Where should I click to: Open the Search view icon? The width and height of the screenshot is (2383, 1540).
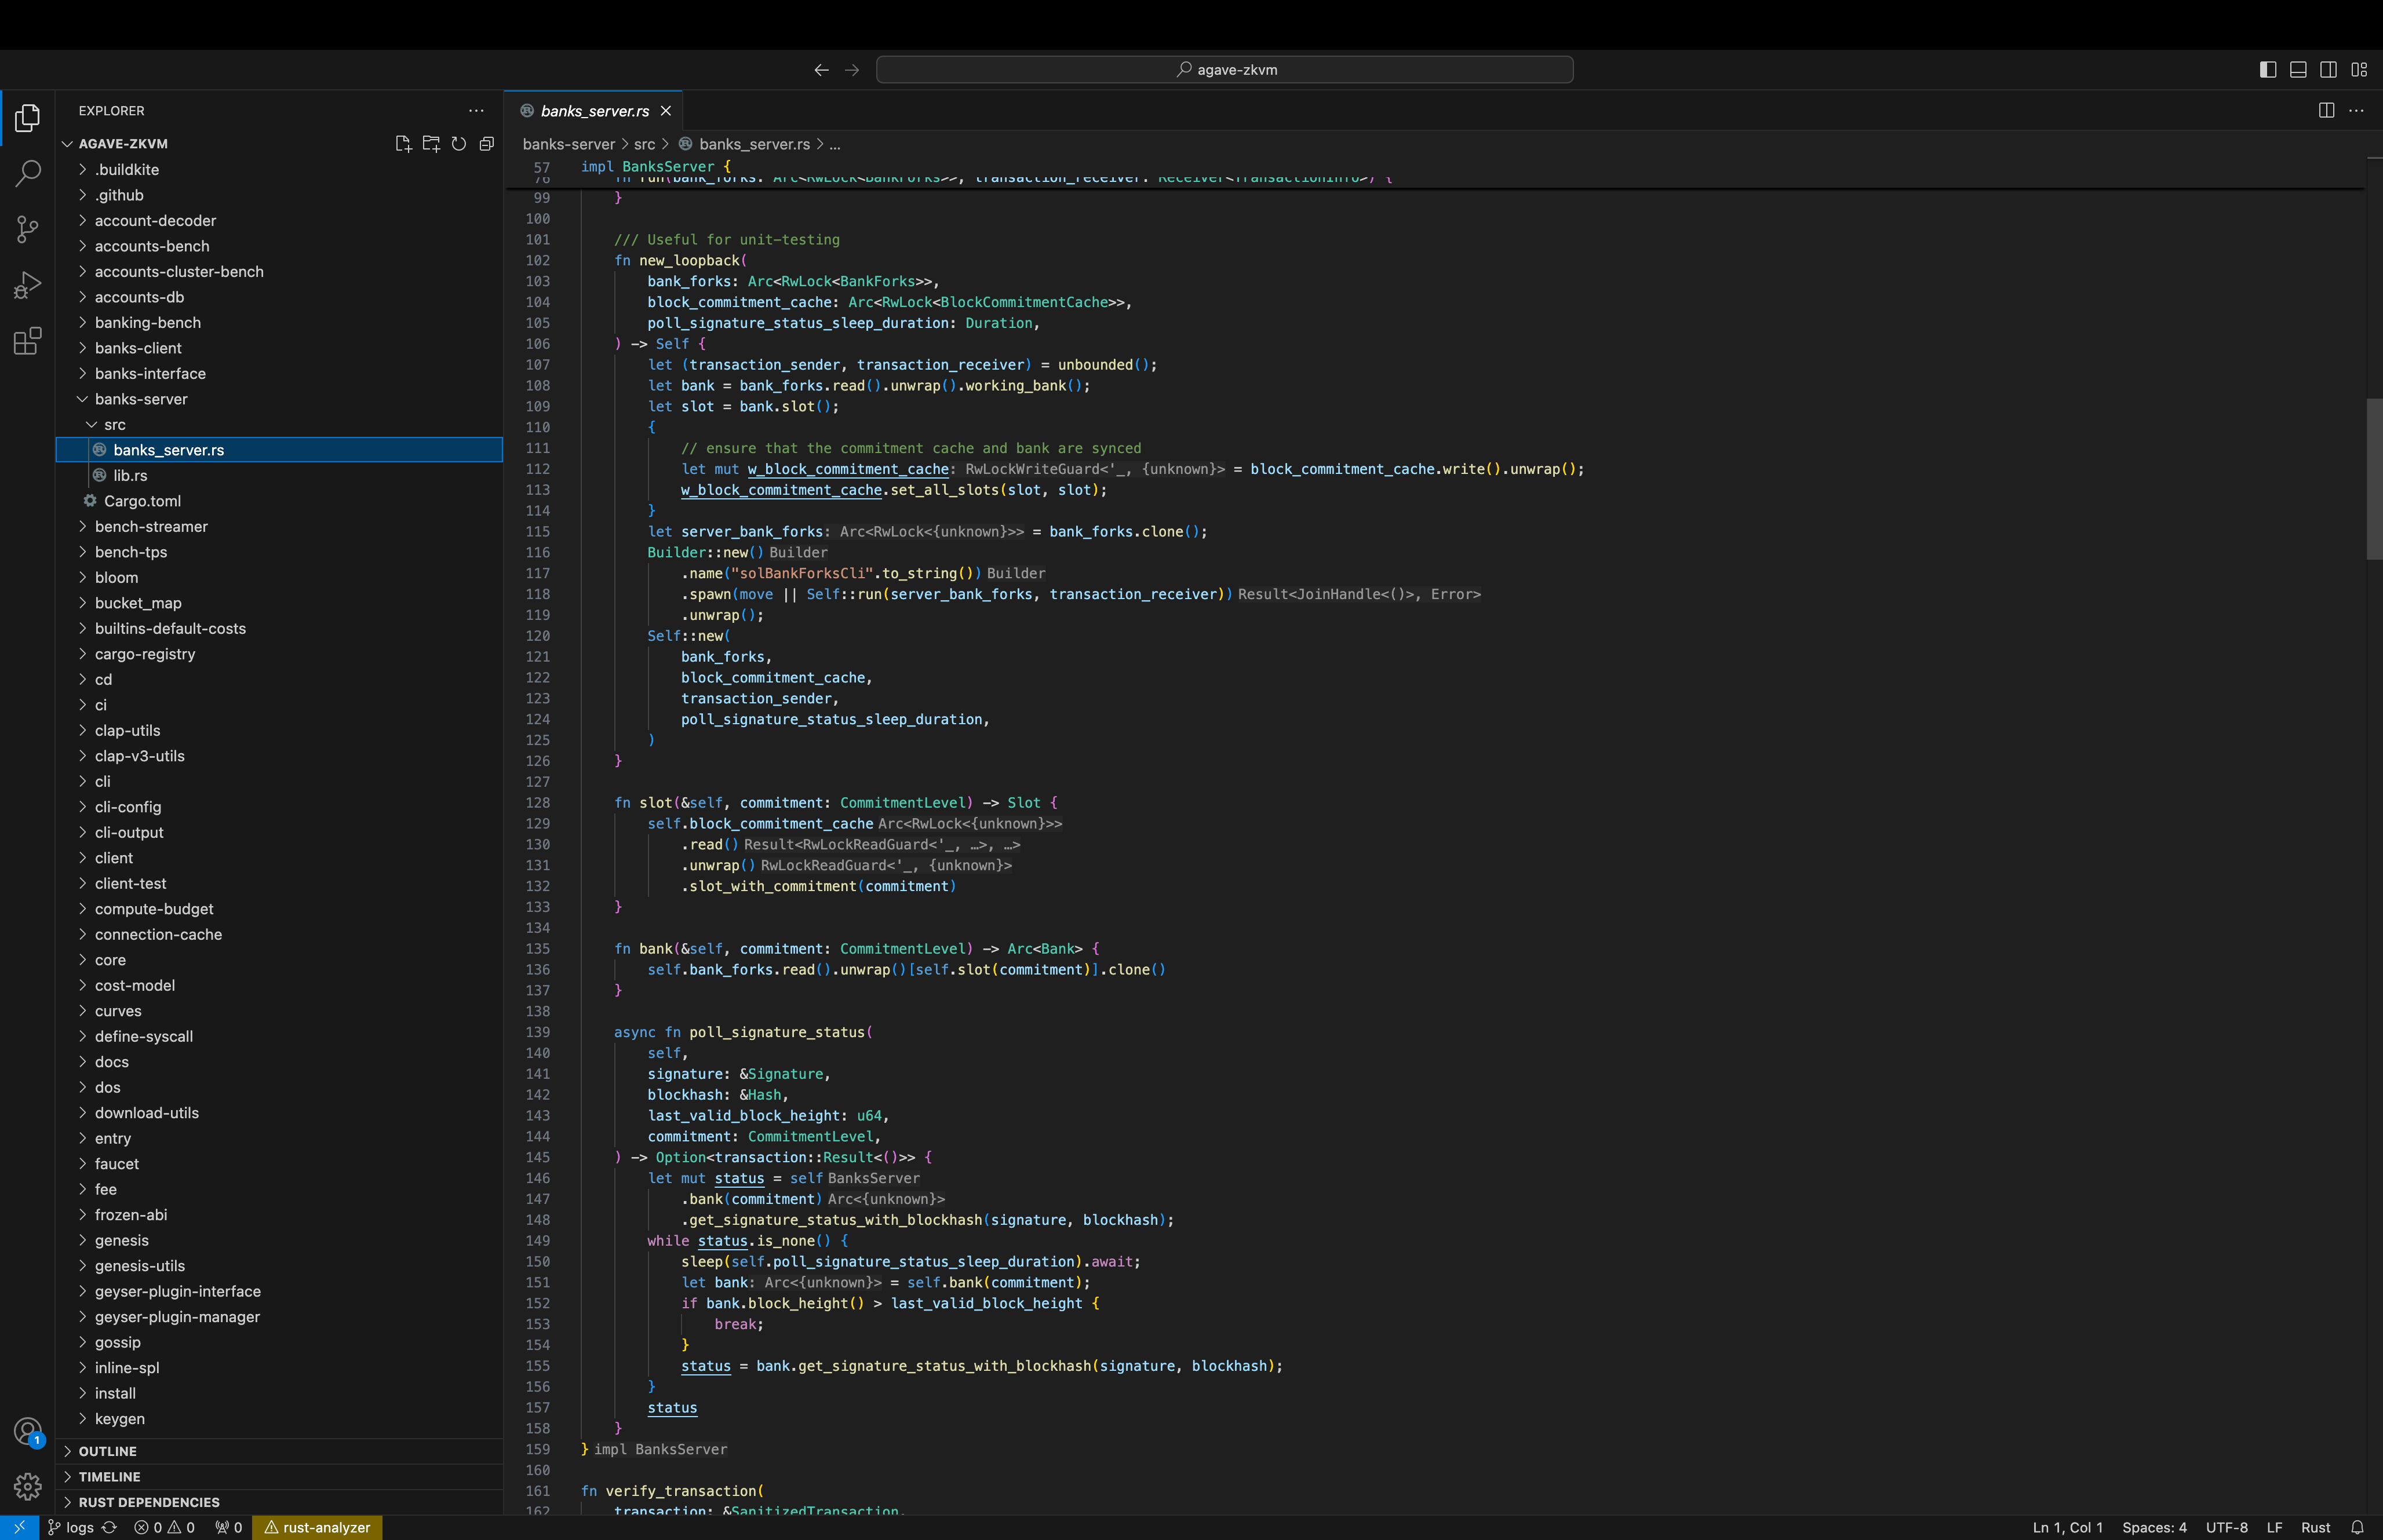(x=27, y=173)
